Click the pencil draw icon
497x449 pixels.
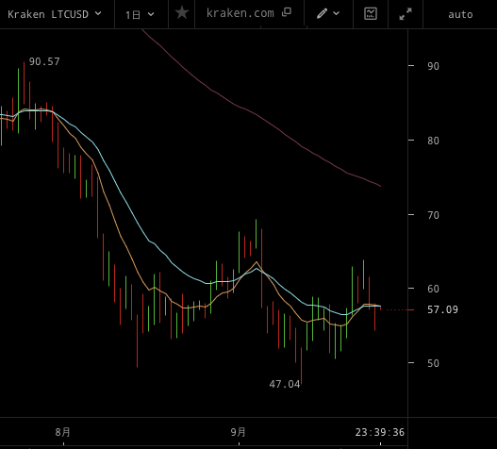click(x=322, y=13)
